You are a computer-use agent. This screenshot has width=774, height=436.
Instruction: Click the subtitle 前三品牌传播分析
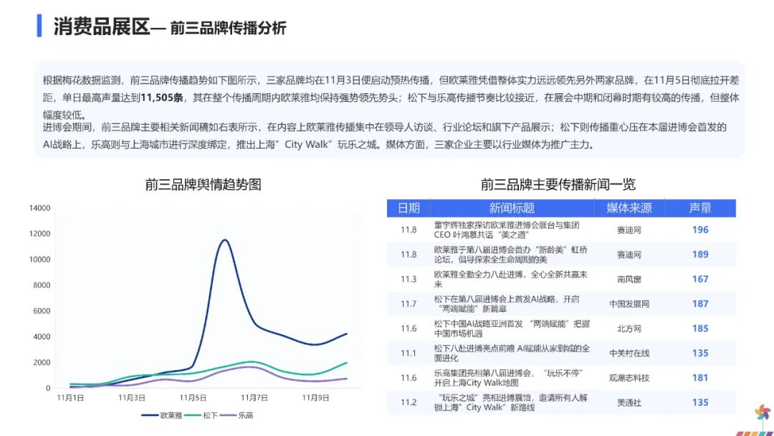pos(228,28)
